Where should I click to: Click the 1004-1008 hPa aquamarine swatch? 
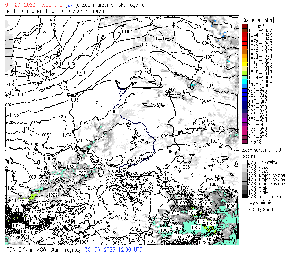tap(245, 77)
